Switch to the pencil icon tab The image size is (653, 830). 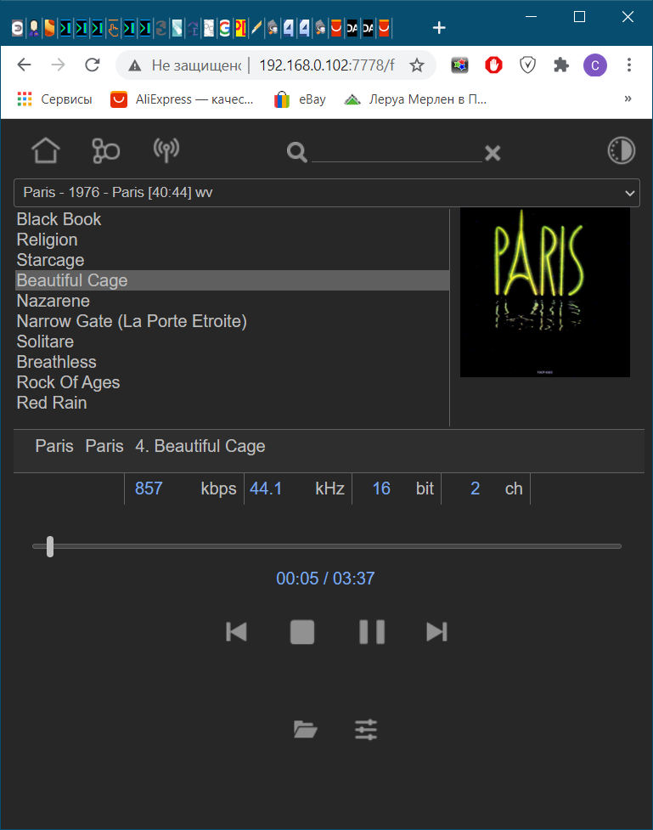256,27
